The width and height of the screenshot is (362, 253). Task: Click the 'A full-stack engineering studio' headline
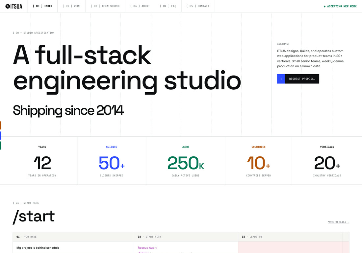click(x=127, y=69)
